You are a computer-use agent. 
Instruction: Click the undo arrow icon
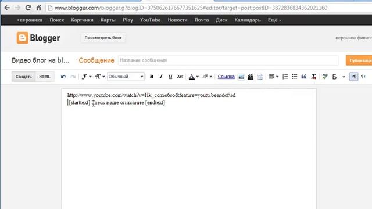pyautogui.click(x=63, y=77)
